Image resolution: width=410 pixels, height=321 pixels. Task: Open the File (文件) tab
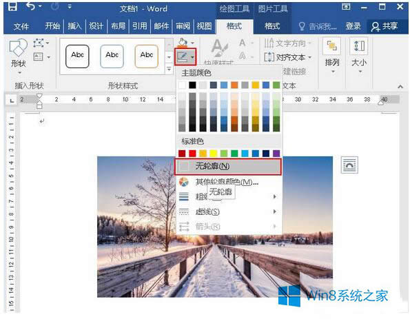21,26
